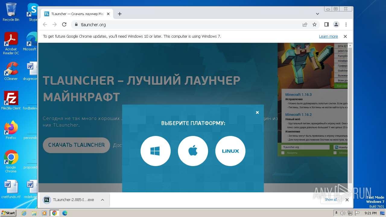Click the СКАЧАТЬ TLAUNCHER button

(x=76, y=145)
